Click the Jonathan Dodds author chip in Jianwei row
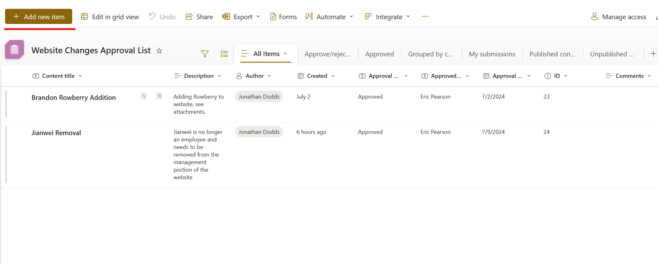658x264 pixels. click(x=259, y=132)
